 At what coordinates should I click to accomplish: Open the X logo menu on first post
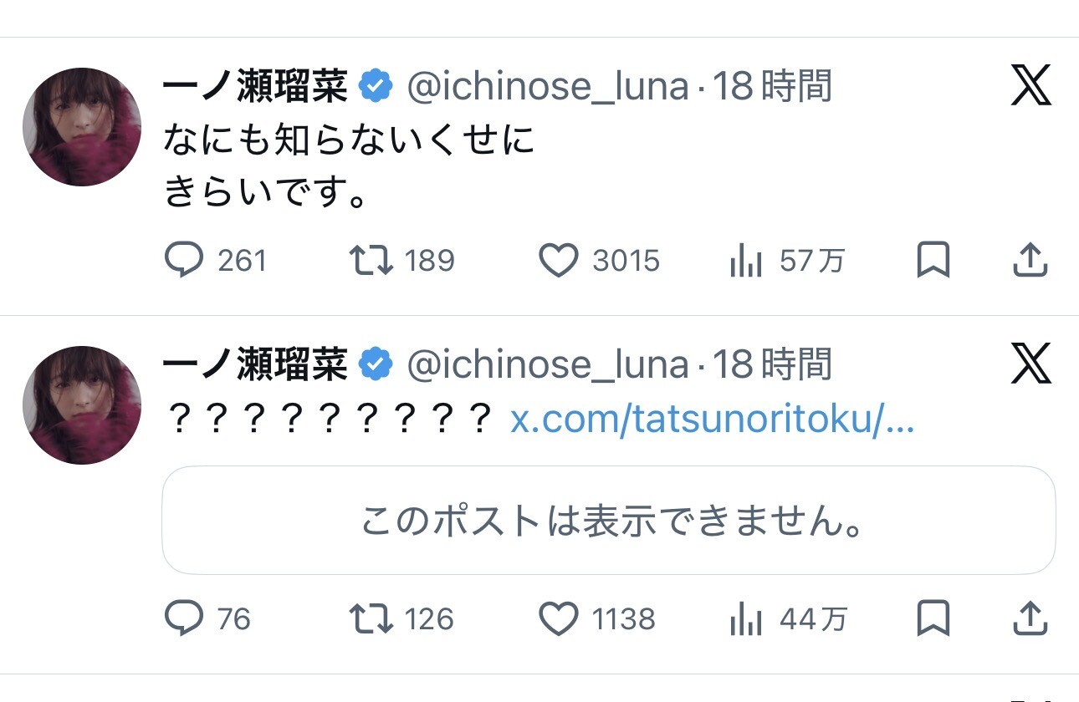[1030, 87]
